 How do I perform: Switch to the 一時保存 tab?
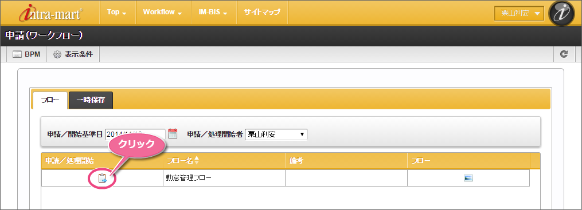[91, 100]
